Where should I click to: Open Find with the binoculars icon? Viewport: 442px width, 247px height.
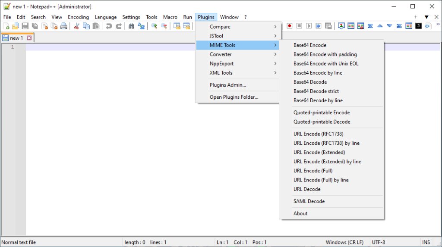pos(131,26)
